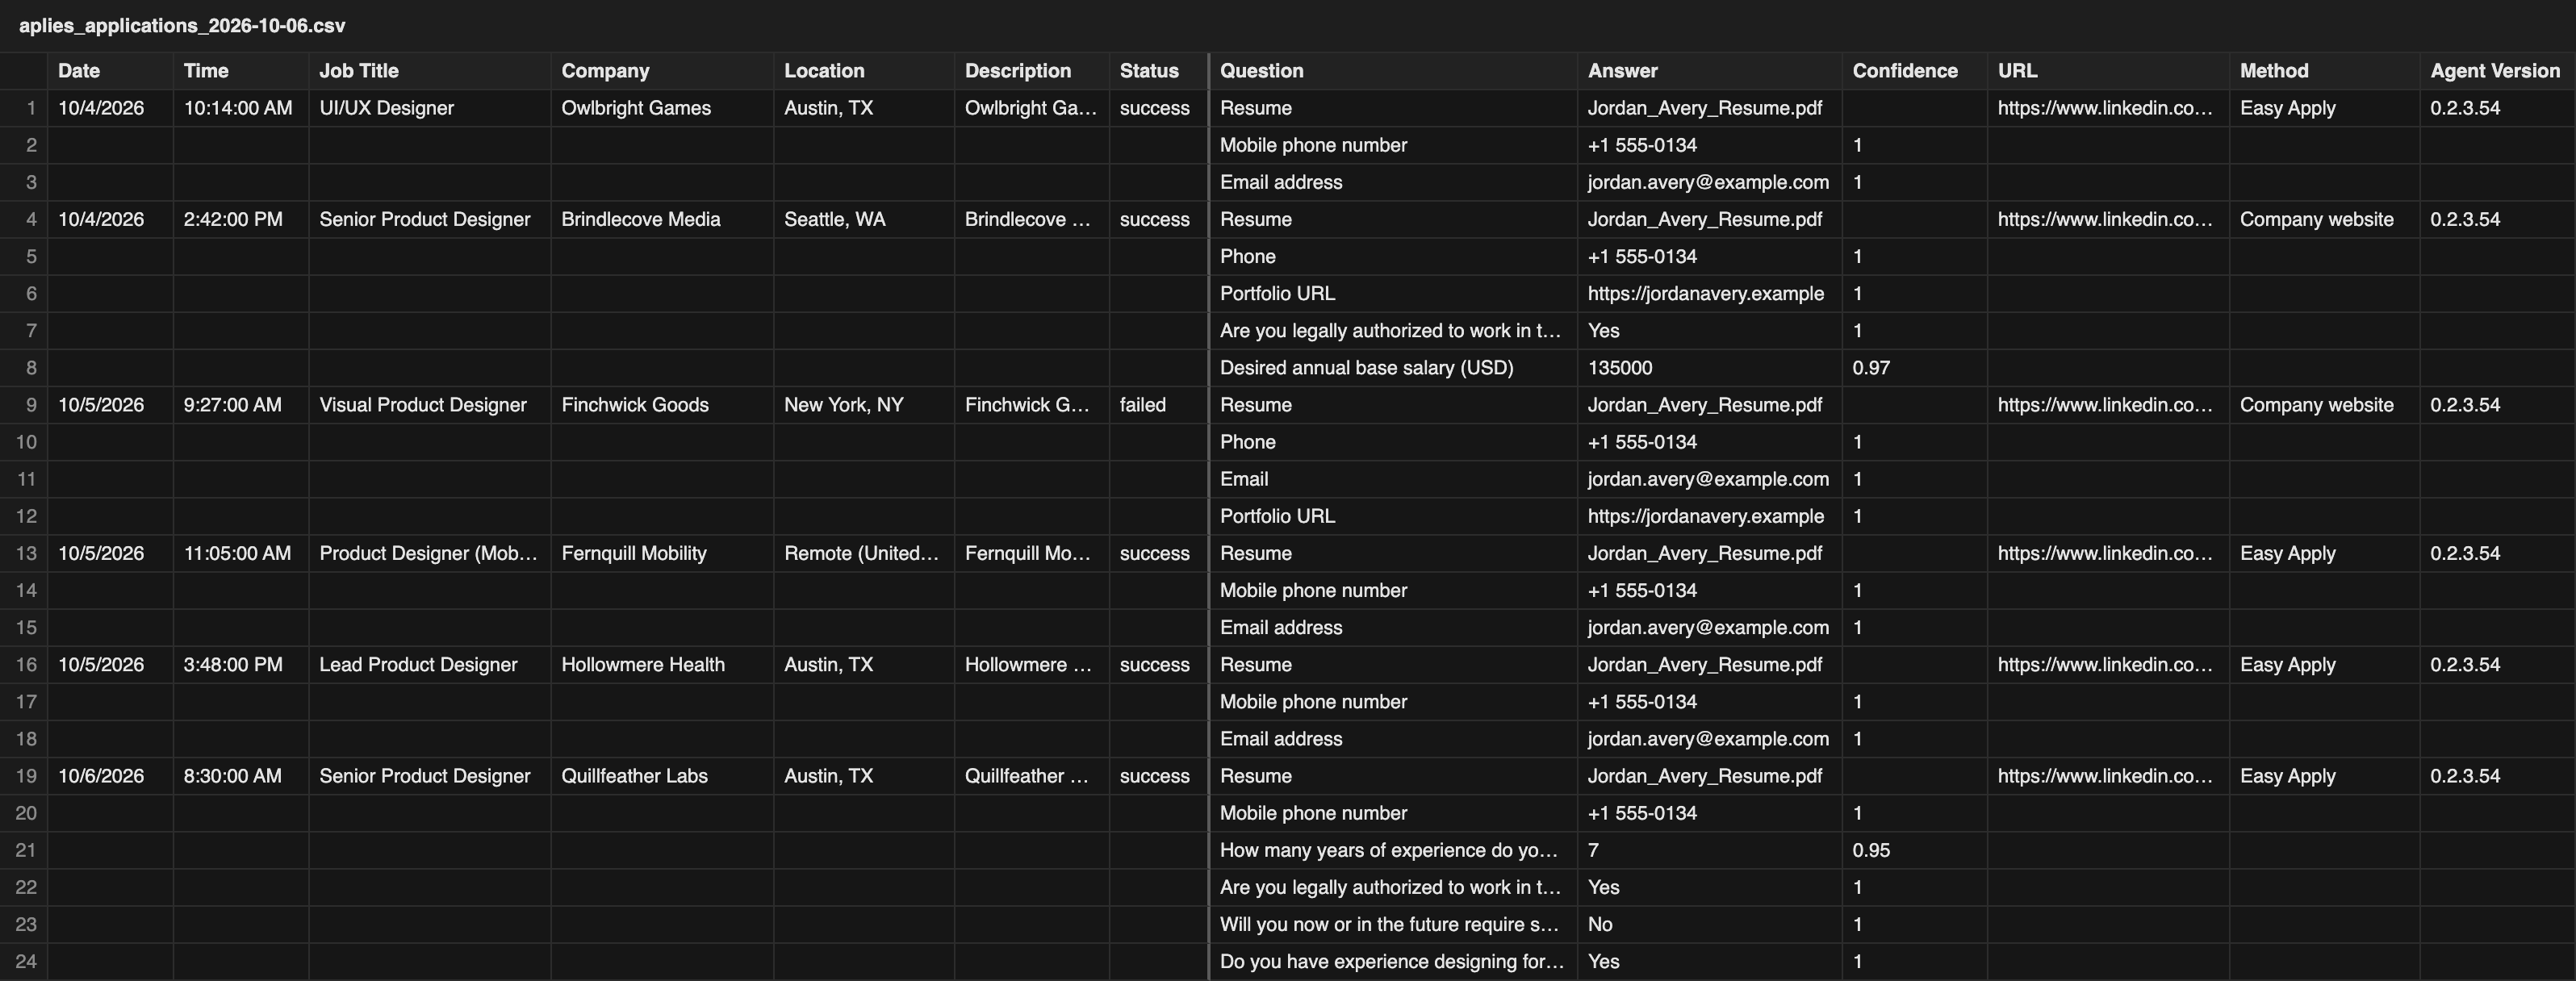
Task: Select the Confidence column header
Action: (1915, 71)
